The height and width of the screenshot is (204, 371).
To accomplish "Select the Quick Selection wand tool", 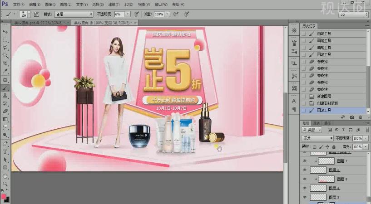I will 5,55.
